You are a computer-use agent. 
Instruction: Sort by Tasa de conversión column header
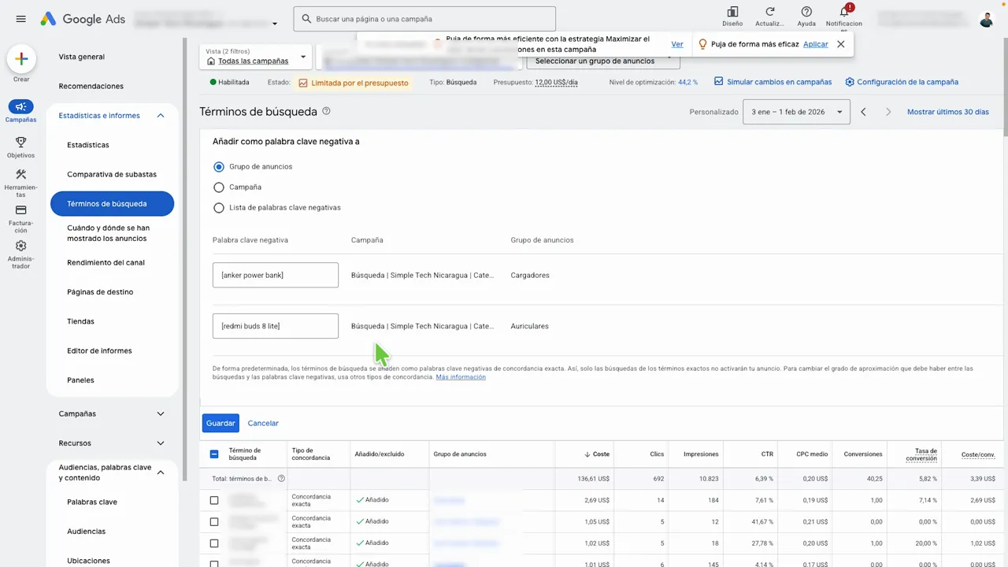click(921, 454)
